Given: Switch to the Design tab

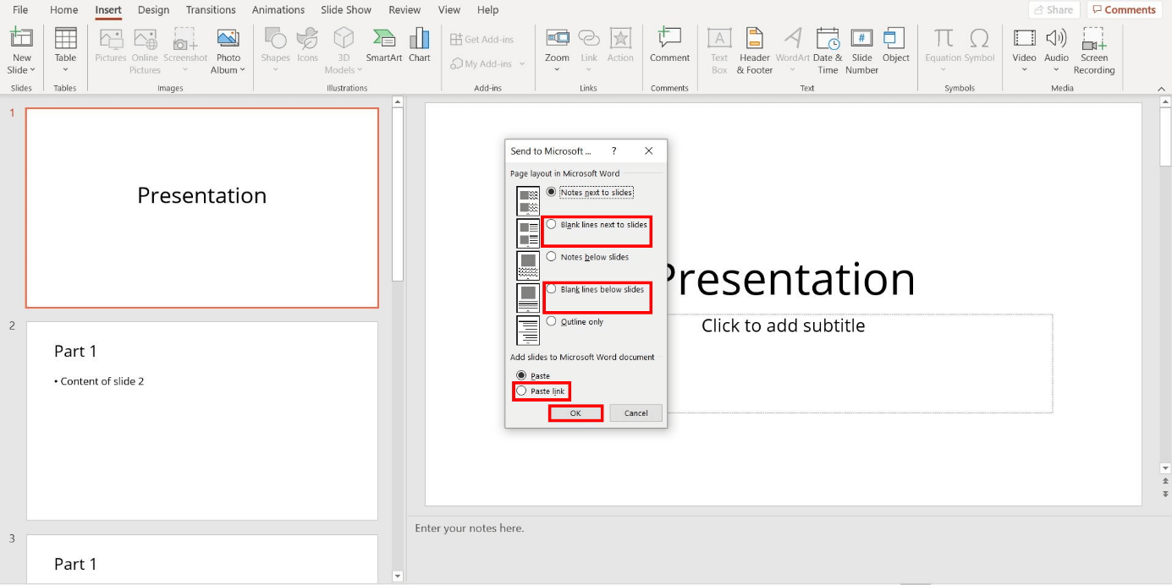Looking at the screenshot, I should click(153, 10).
